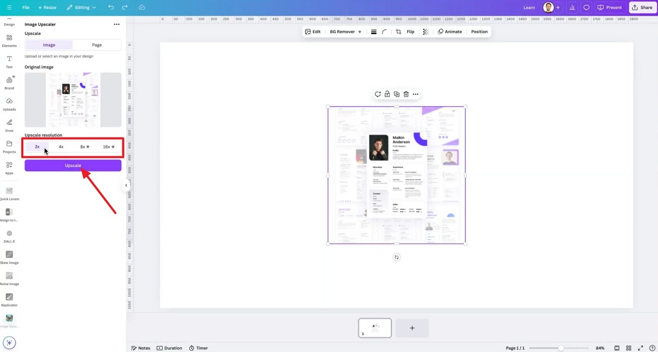Screen dimensions: 658x352
Task: Launch the Replicator app
Action: coord(9,300)
